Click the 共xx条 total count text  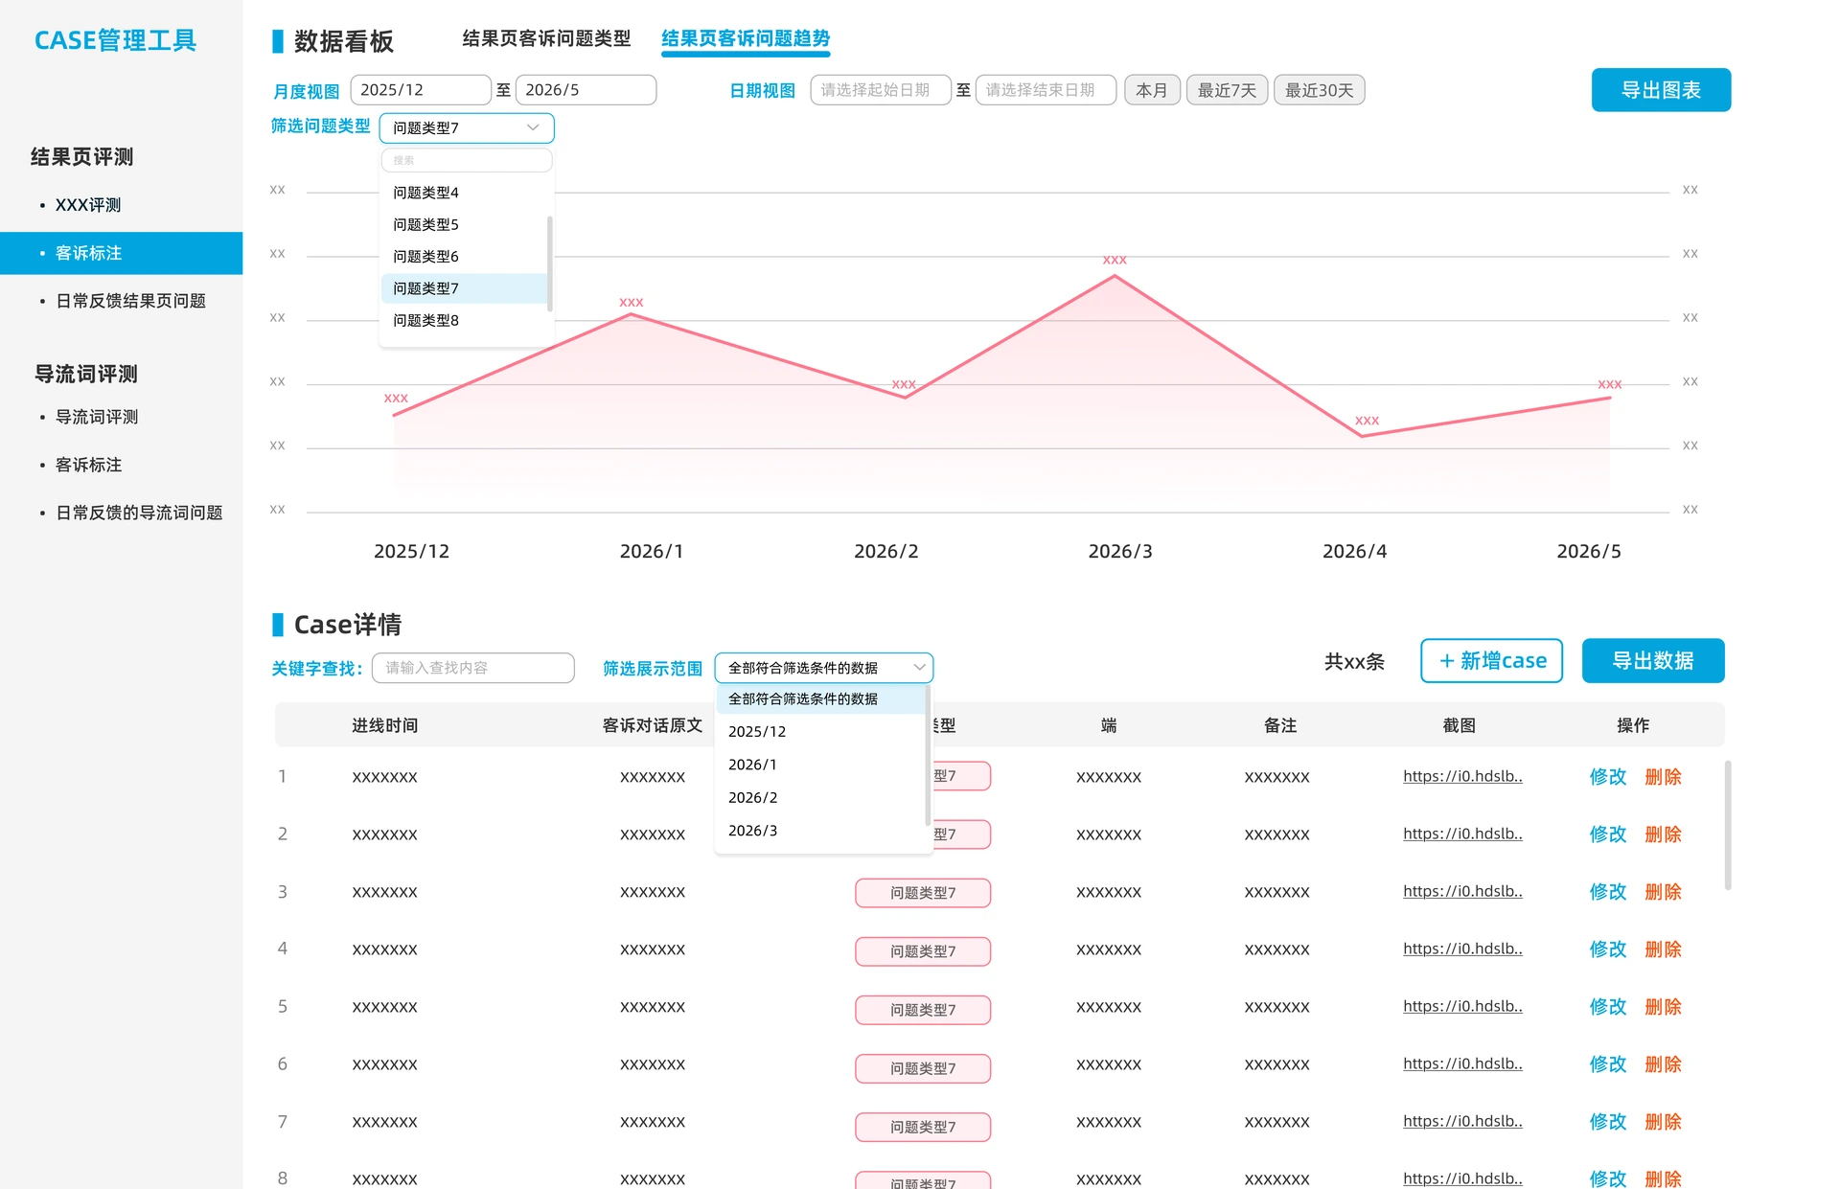[x=1354, y=662]
